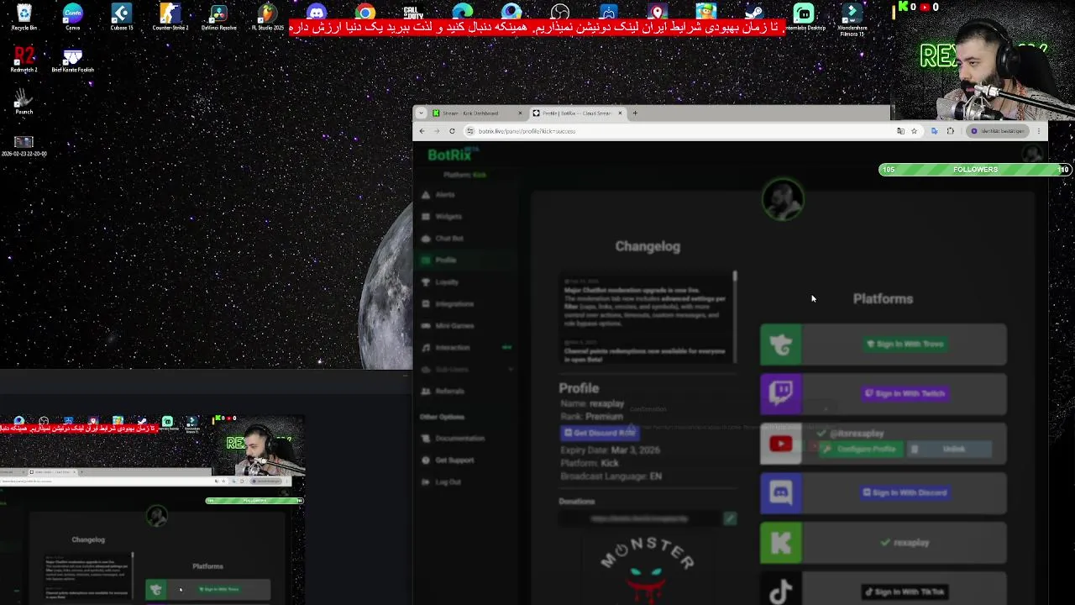Click the TikTok platform logo tile
The image size is (1075, 605).
click(781, 591)
